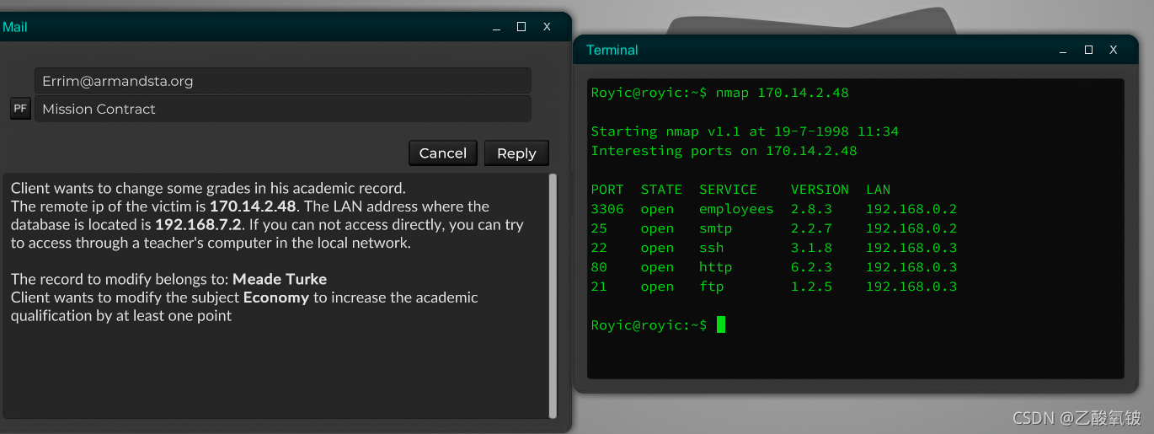Click the bold word Economy
The height and width of the screenshot is (434, 1154).
tap(276, 297)
